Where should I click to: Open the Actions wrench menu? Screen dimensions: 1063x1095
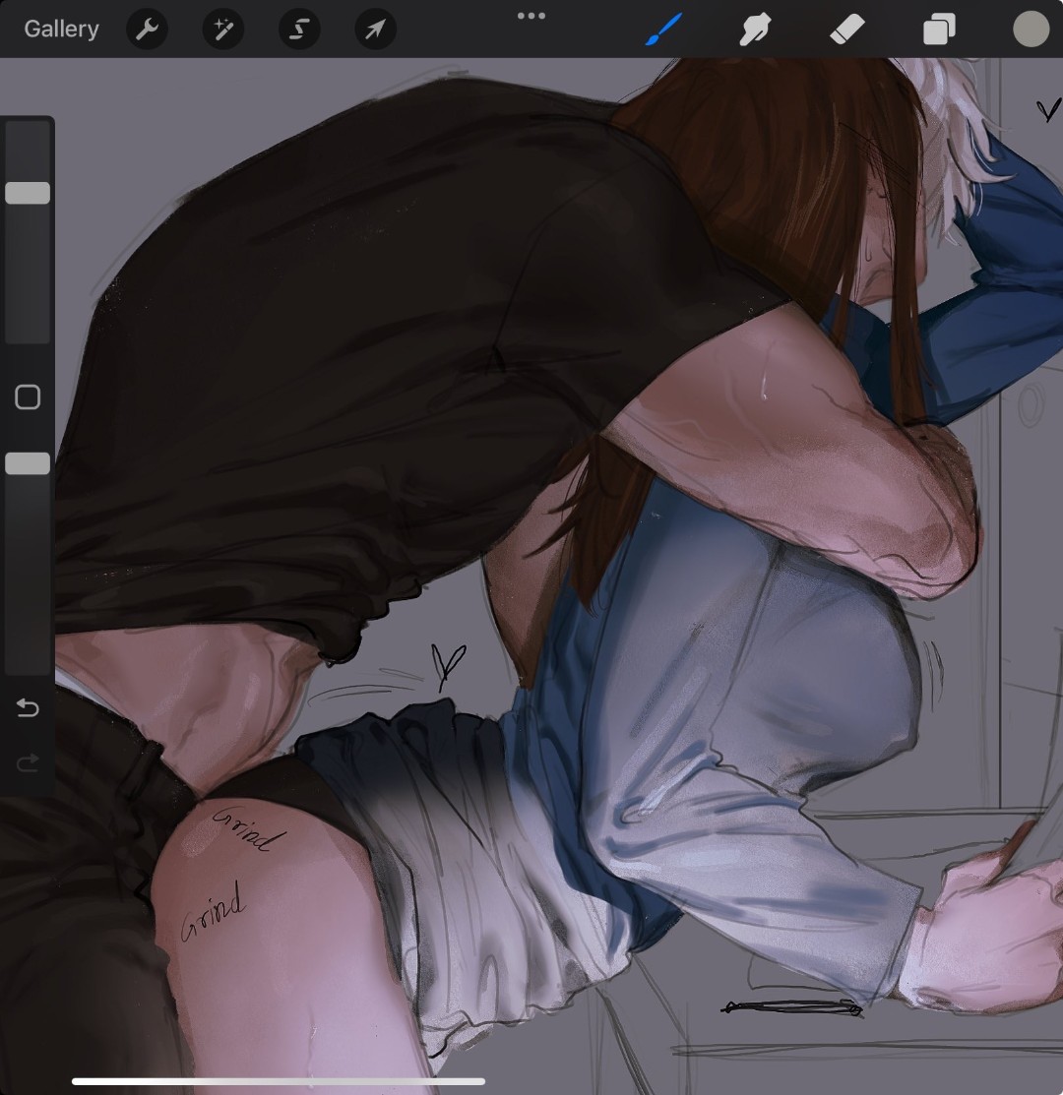(x=147, y=30)
